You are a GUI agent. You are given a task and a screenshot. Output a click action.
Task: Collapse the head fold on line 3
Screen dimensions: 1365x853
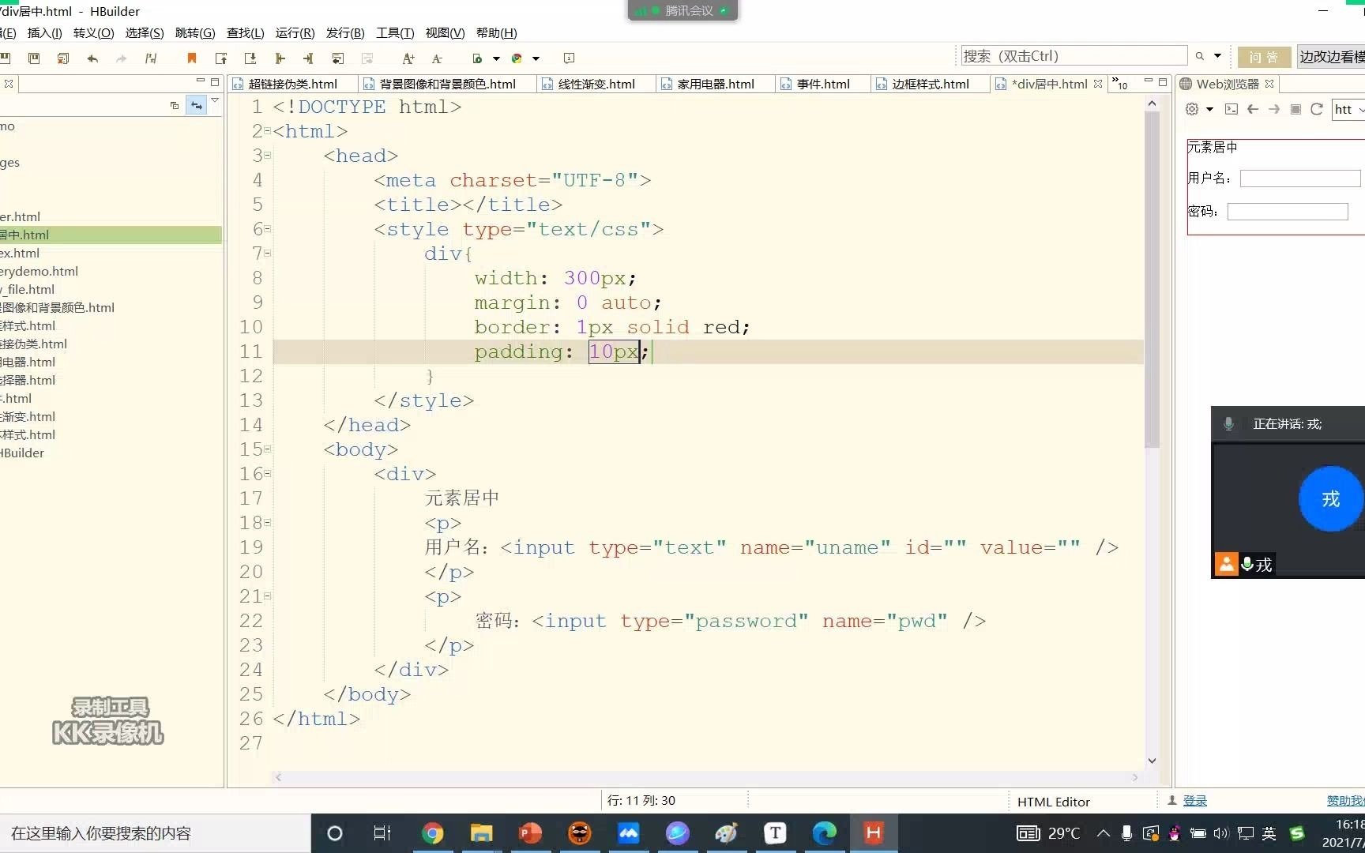267,156
